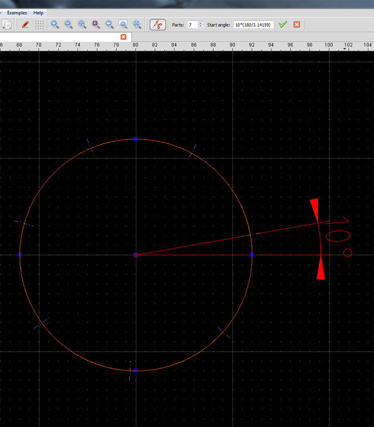Image resolution: width=374 pixels, height=427 pixels.
Task: Toggle draft mode red pencil icon
Action: coord(25,24)
